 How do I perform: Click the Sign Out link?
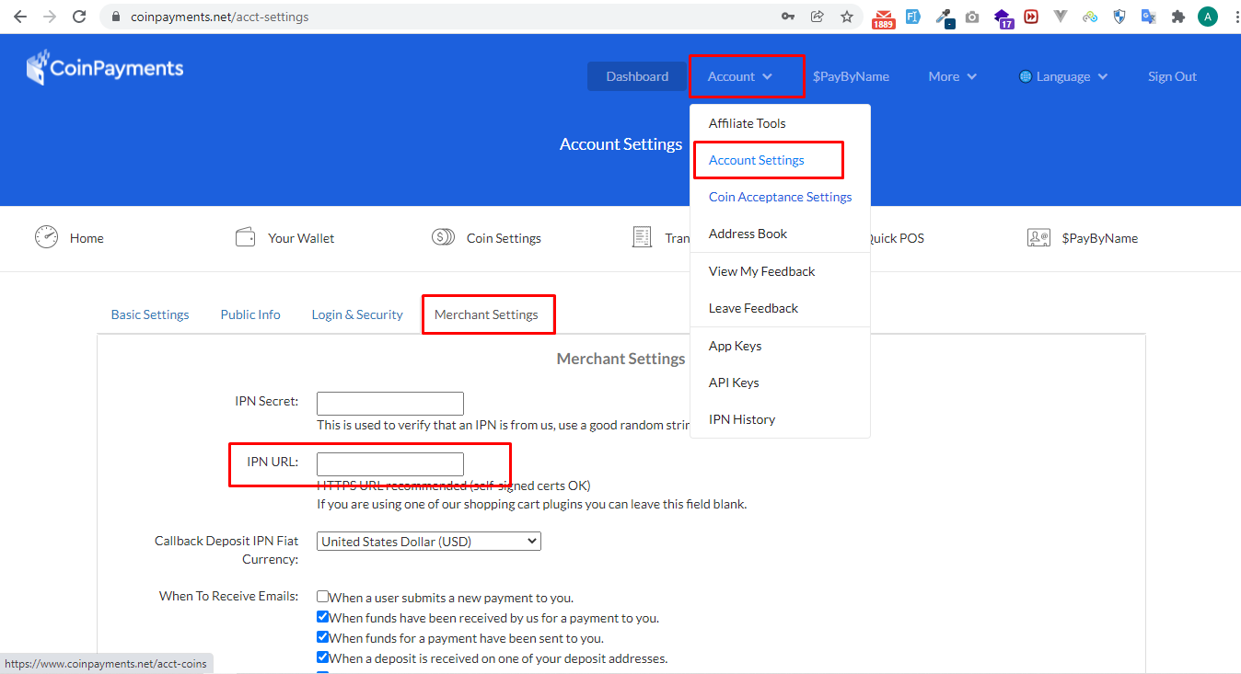pos(1172,76)
